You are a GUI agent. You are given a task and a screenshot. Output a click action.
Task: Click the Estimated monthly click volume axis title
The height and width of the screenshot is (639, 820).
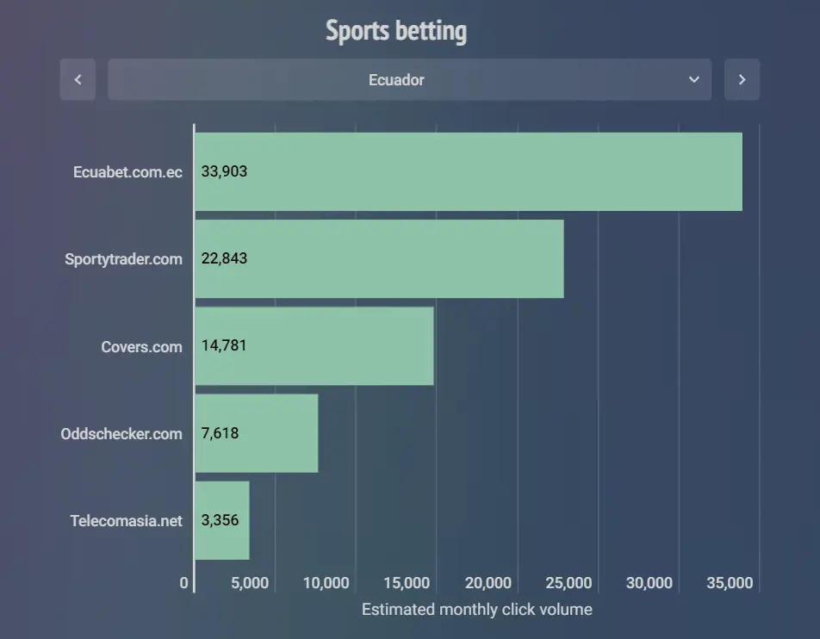477,610
